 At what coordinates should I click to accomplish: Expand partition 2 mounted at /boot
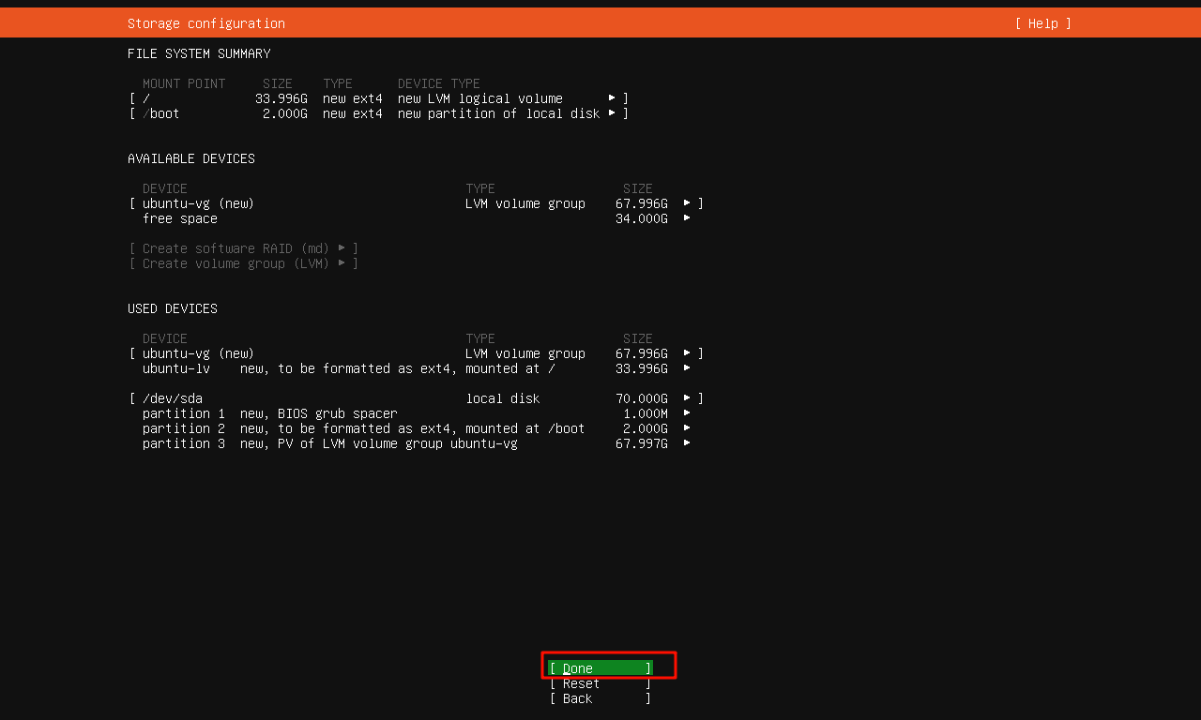tap(687, 428)
